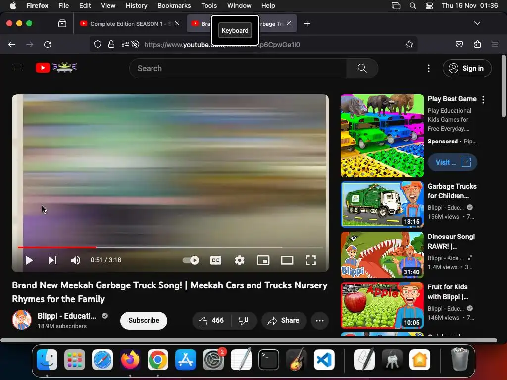Open tracking protection shield icon
The image size is (507, 380).
pos(98,44)
